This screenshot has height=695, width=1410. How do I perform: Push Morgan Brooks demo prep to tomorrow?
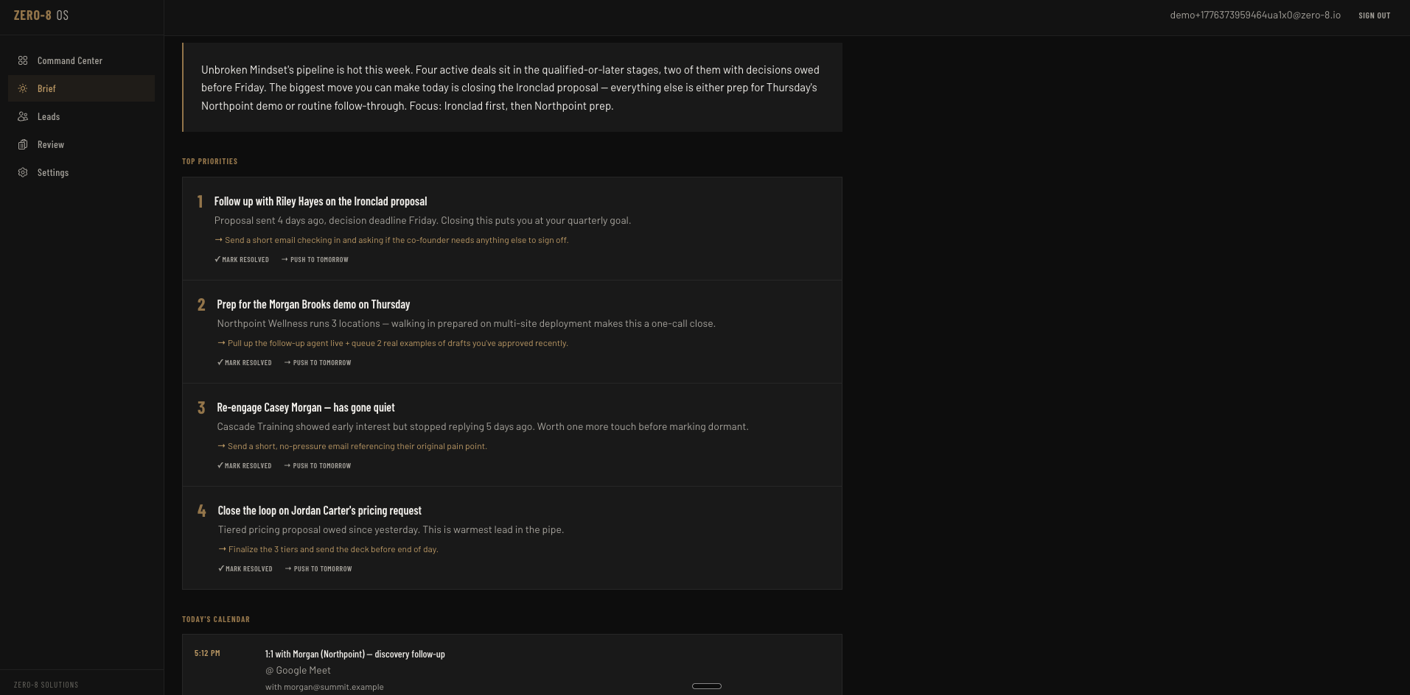(318, 363)
